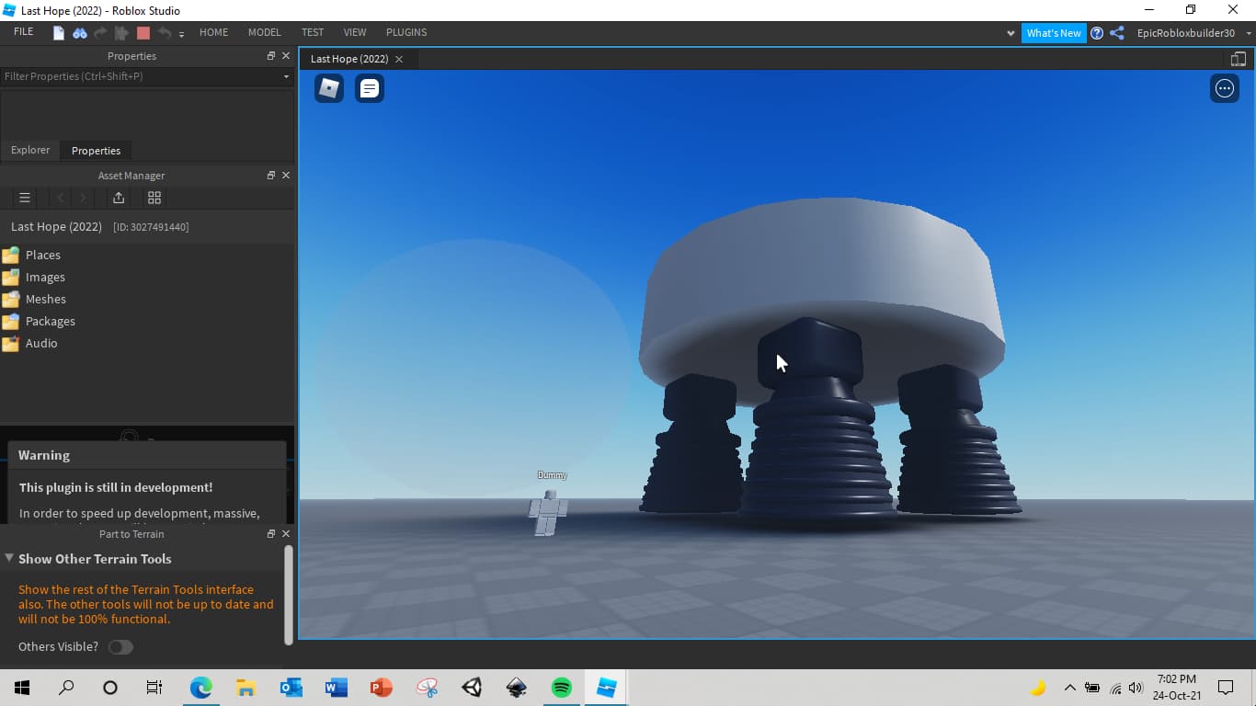The height and width of the screenshot is (706, 1256).
Task: Select the Last Hope (2022) document tab
Action: pyautogui.click(x=349, y=59)
